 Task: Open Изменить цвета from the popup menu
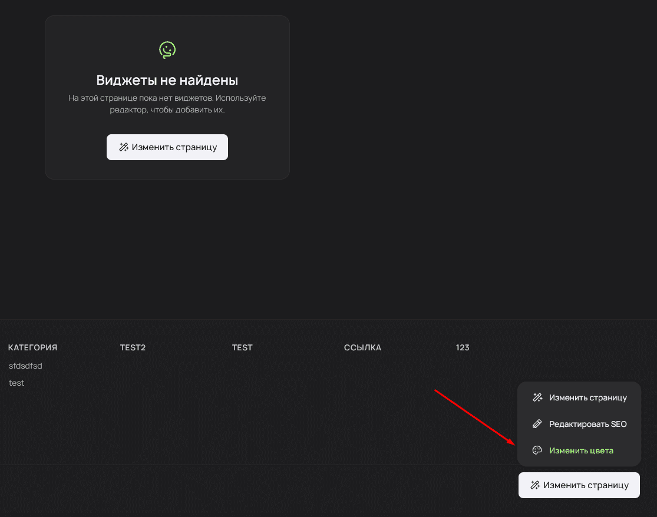coord(581,450)
